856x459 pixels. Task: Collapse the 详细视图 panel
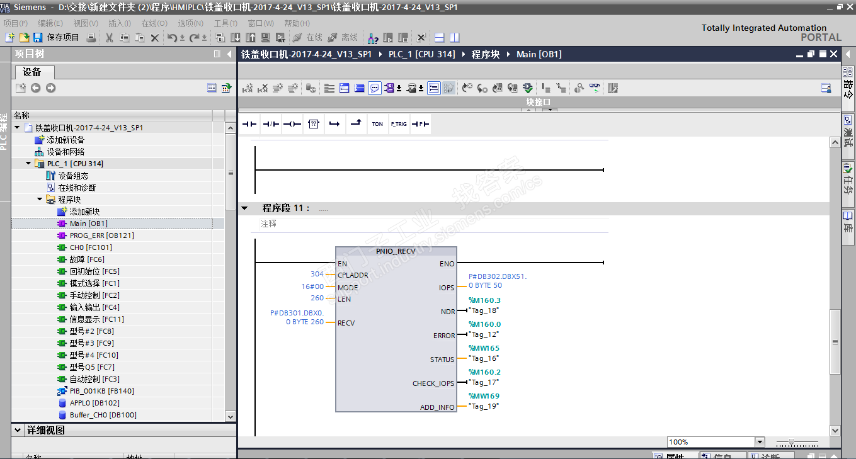tap(18, 431)
